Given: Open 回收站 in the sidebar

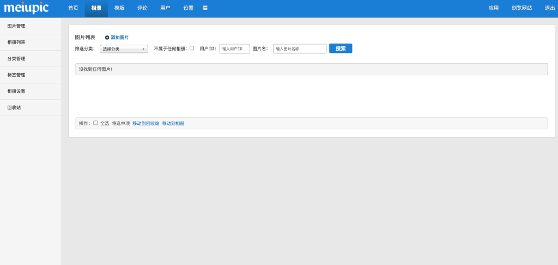Looking at the screenshot, I should click(x=31, y=107).
